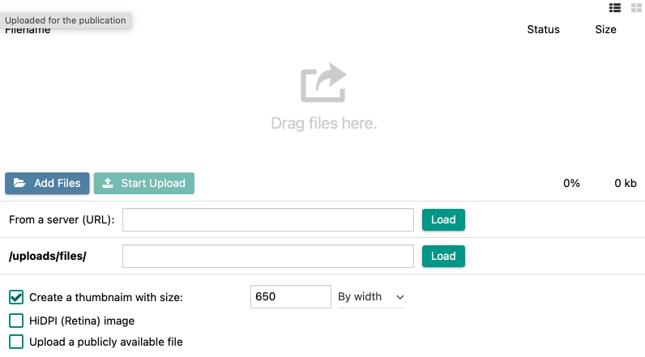Open the By width dropdown

pyautogui.click(x=370, y=297)
